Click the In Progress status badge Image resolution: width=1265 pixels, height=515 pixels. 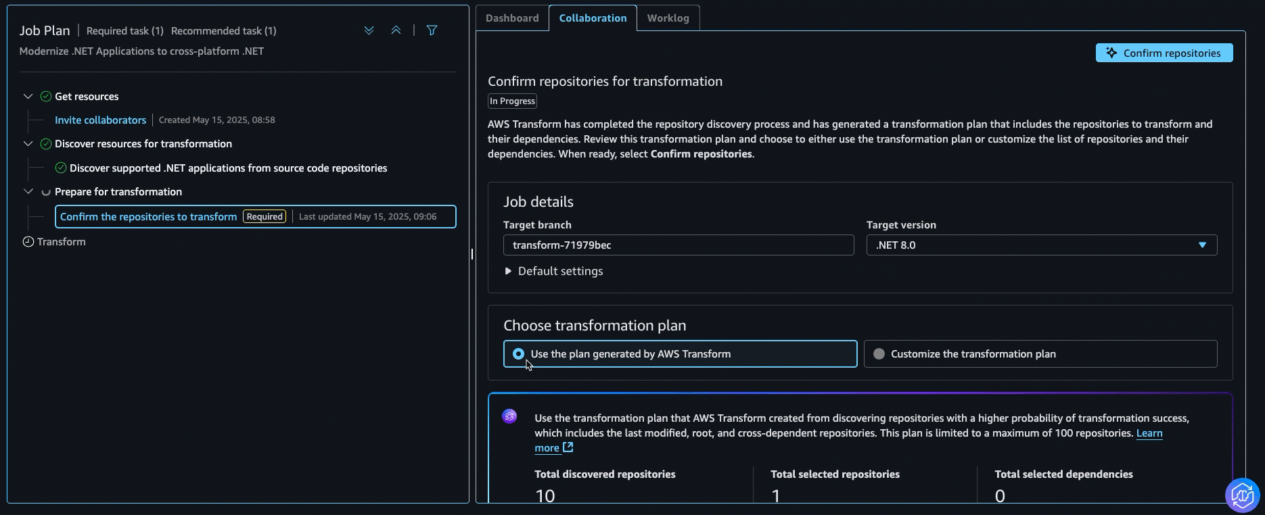pyautogui.click(x=513, y=101)
